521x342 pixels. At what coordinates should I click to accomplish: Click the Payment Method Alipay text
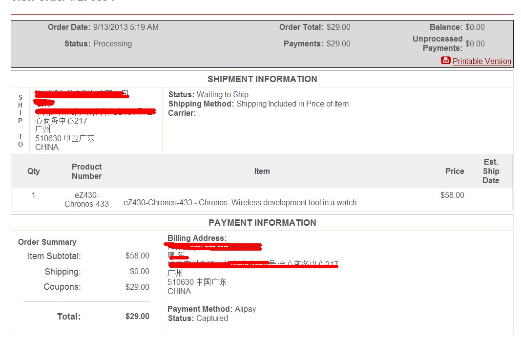point(211,309)
